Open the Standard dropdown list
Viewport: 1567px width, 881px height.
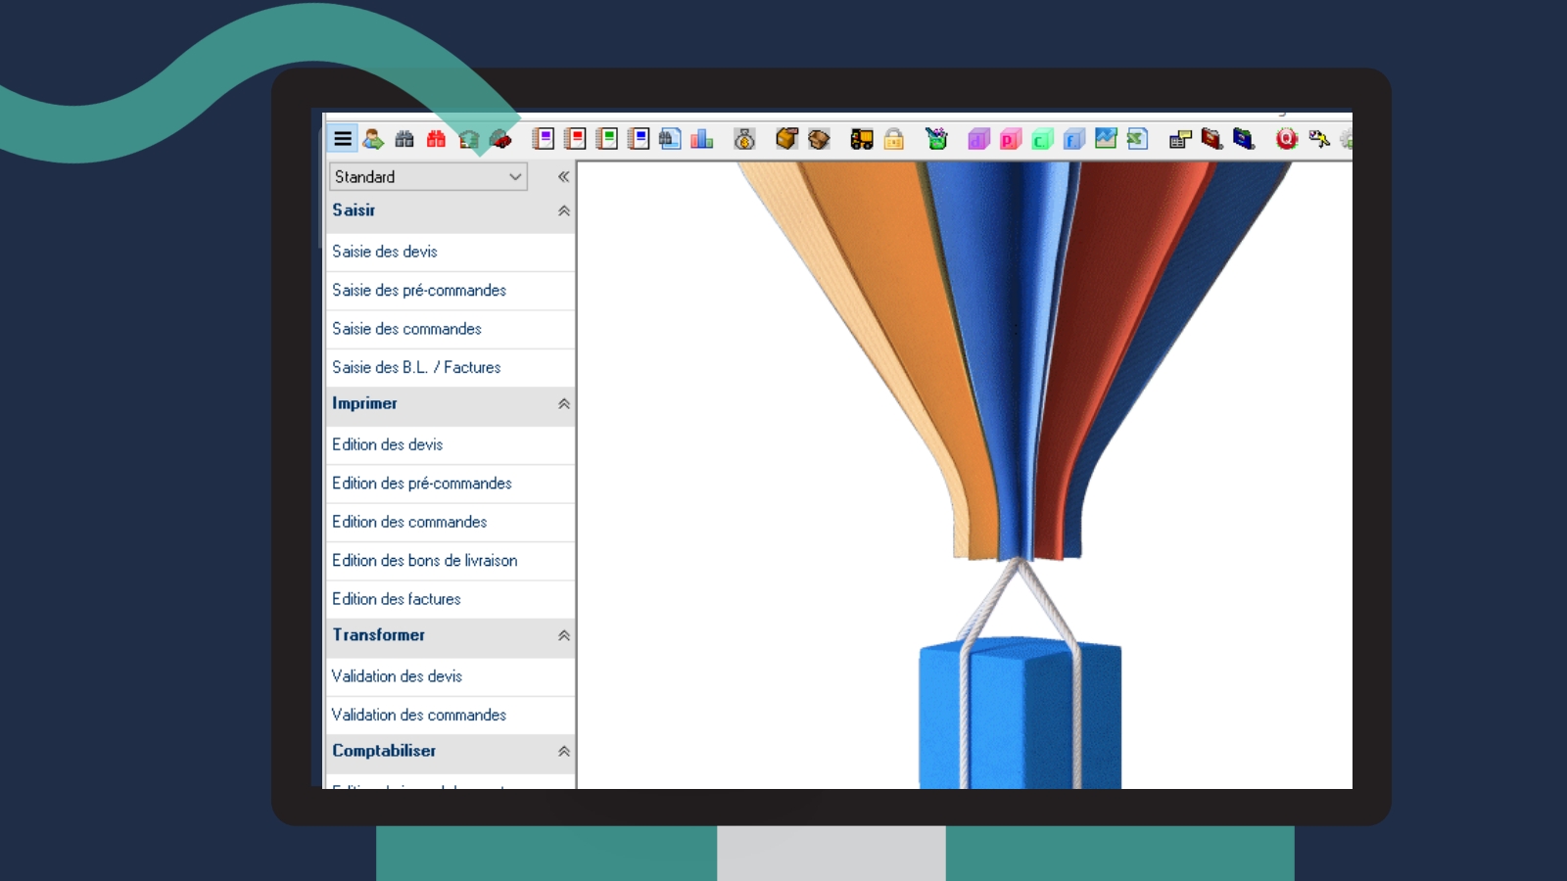[x=428, y=177]
